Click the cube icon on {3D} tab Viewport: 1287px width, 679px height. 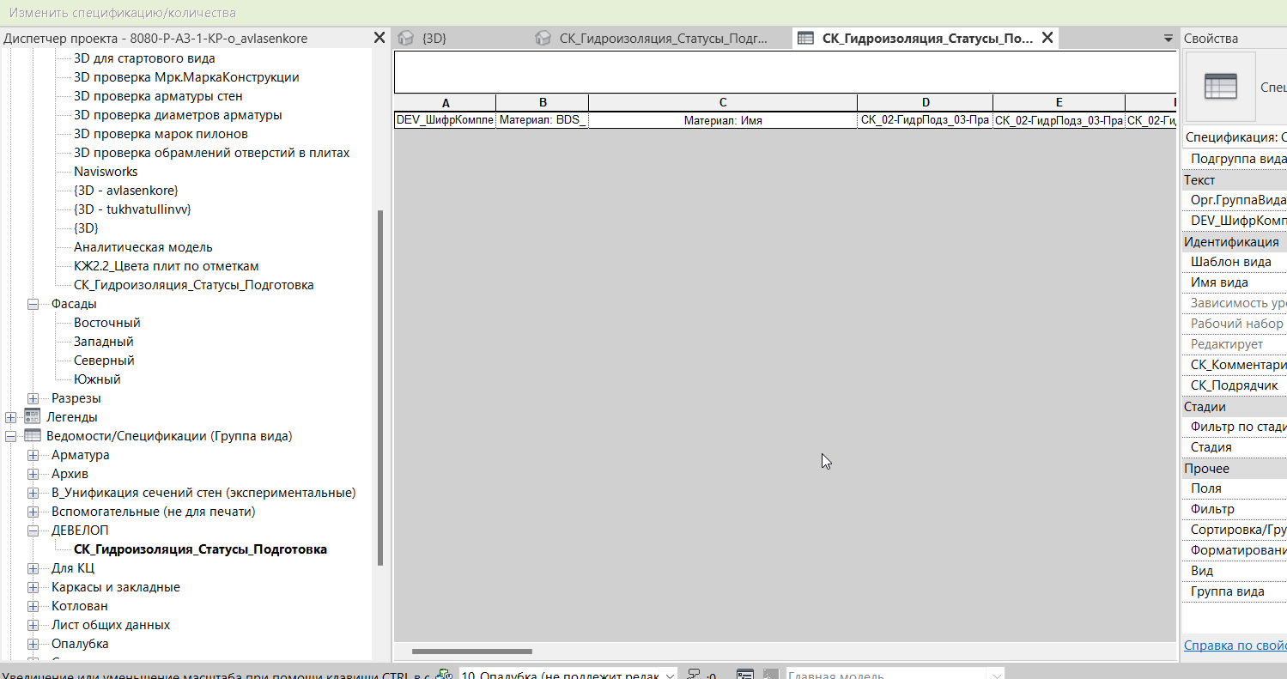(406, 38)
